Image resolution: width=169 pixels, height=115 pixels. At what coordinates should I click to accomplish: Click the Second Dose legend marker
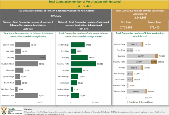tap(140, 102)
